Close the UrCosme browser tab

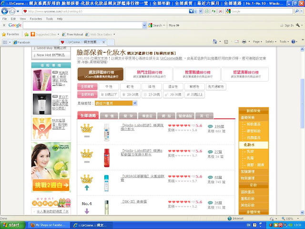click(x=104, y=42)
